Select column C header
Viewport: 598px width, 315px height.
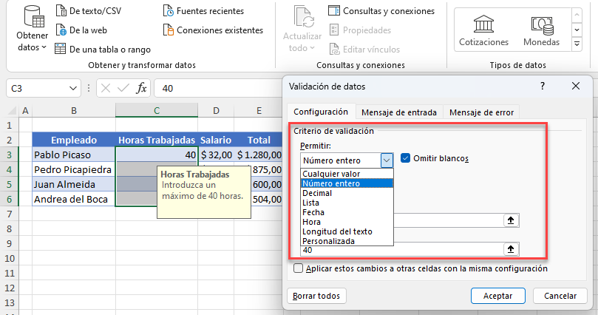click(157, 111)
